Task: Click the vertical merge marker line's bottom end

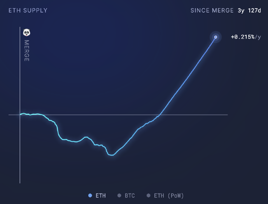Action: (x=20, y=182)
